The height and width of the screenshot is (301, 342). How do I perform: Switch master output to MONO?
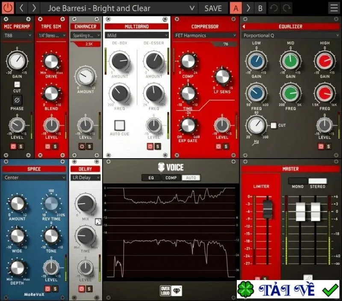click(x=298, y=181)
